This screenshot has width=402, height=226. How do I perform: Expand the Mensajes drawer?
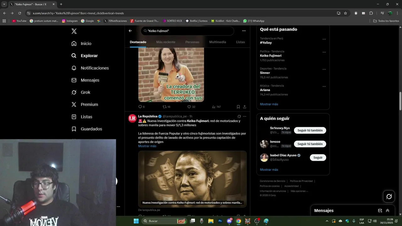coord(388,211)
